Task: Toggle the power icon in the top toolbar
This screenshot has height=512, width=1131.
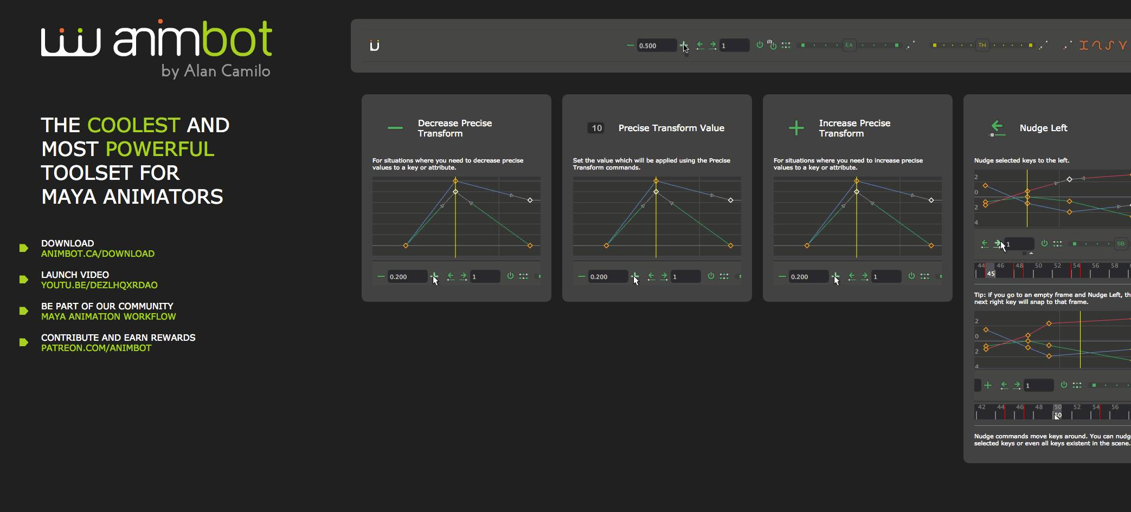Action: click(x=760, y=45)
